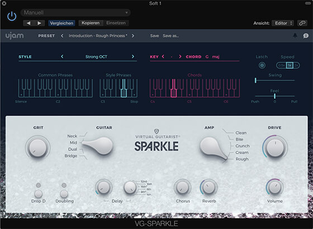Set Speed to 0.5x
Screen dimensions: 313x229
[282, 65]
